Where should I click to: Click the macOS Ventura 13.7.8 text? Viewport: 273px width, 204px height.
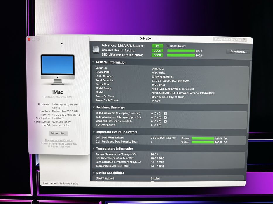click(x=60, y=125)
